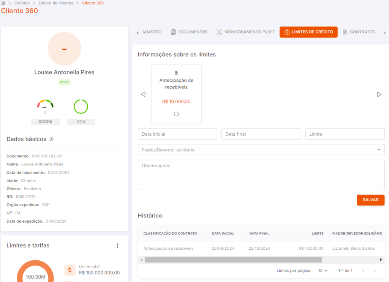Screen dimensions: 389x282
Task: Go to the Monitoramento PLDFT tab
Action: coord(246,32)
